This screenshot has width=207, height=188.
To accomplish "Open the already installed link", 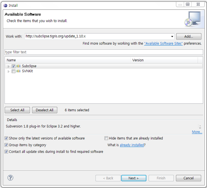I will [x=132, y=145].
